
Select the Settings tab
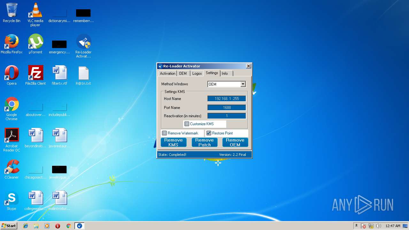[x=212, y=73]
